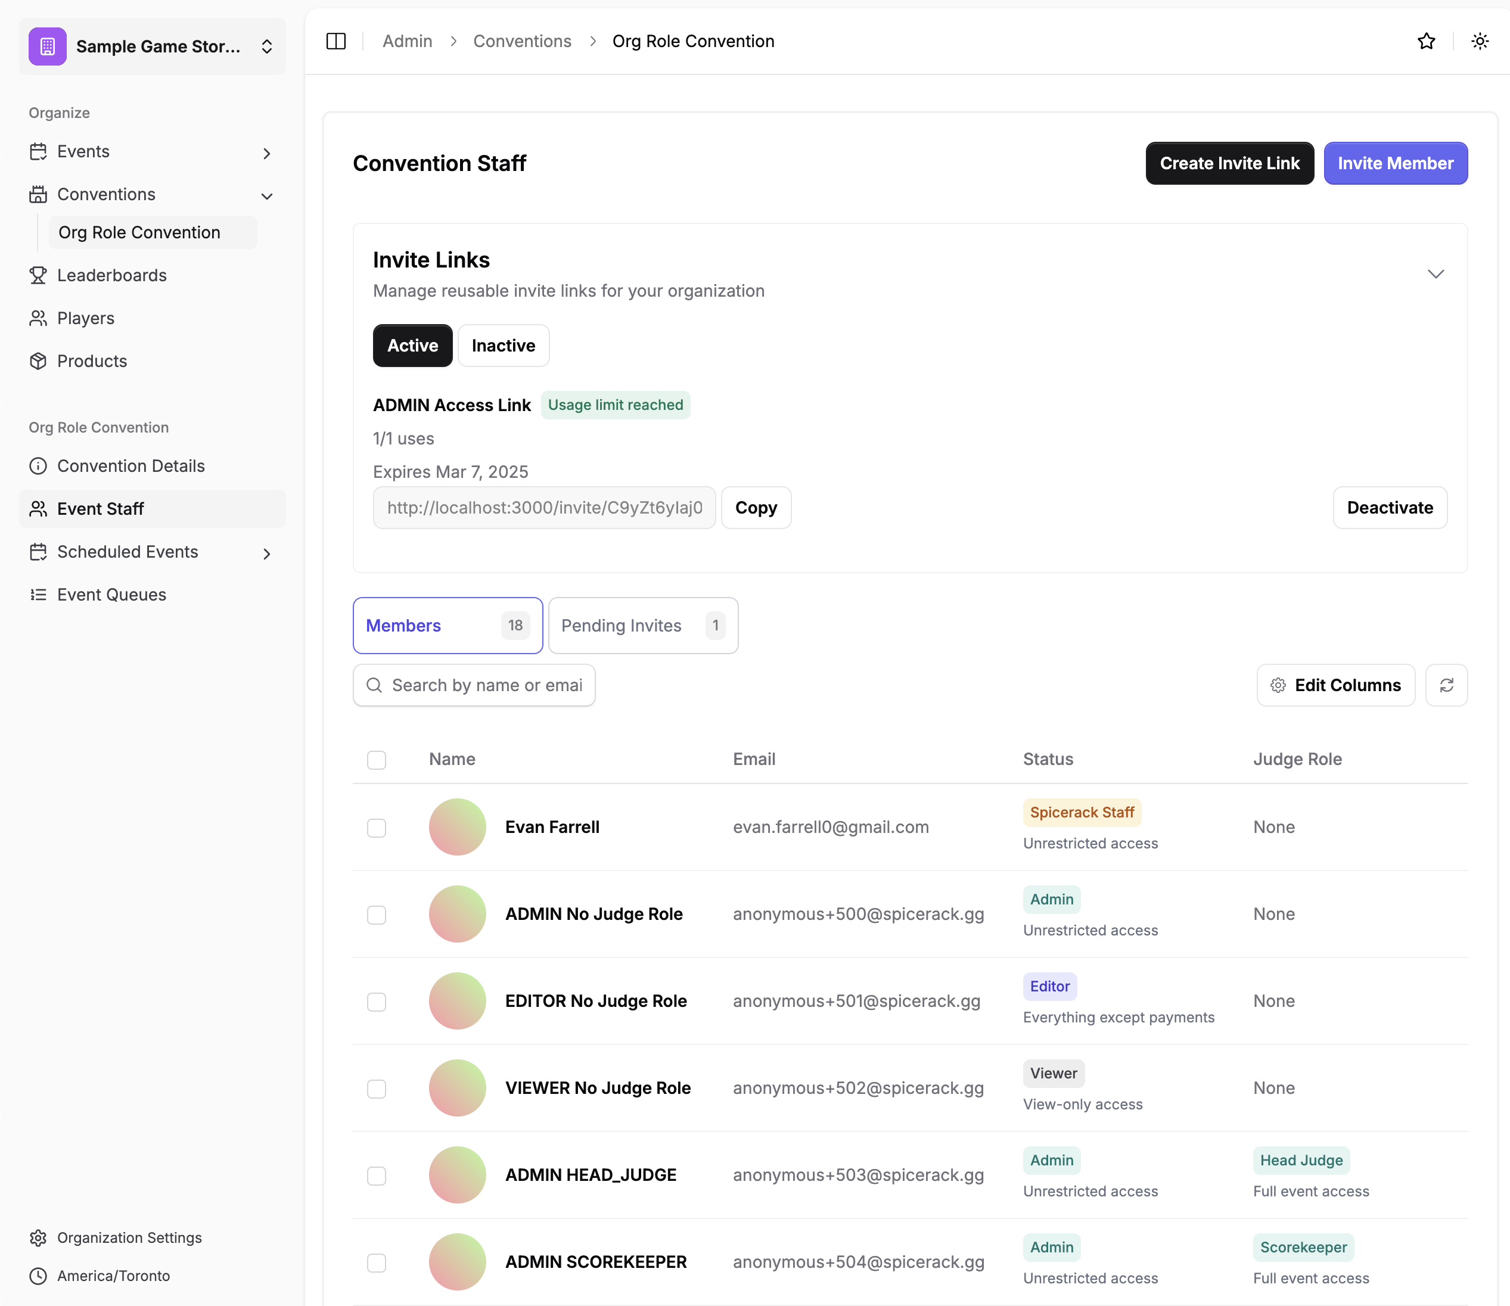
Task: Star this page as favorite
Action: [x=1426, y=41]
